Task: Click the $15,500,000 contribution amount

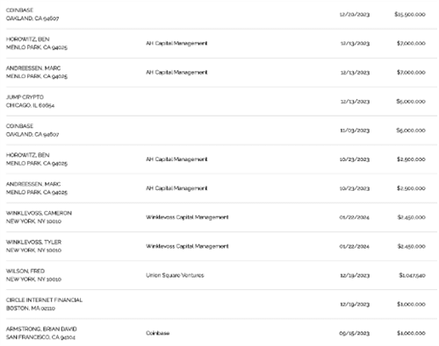Action: [410, 14]
